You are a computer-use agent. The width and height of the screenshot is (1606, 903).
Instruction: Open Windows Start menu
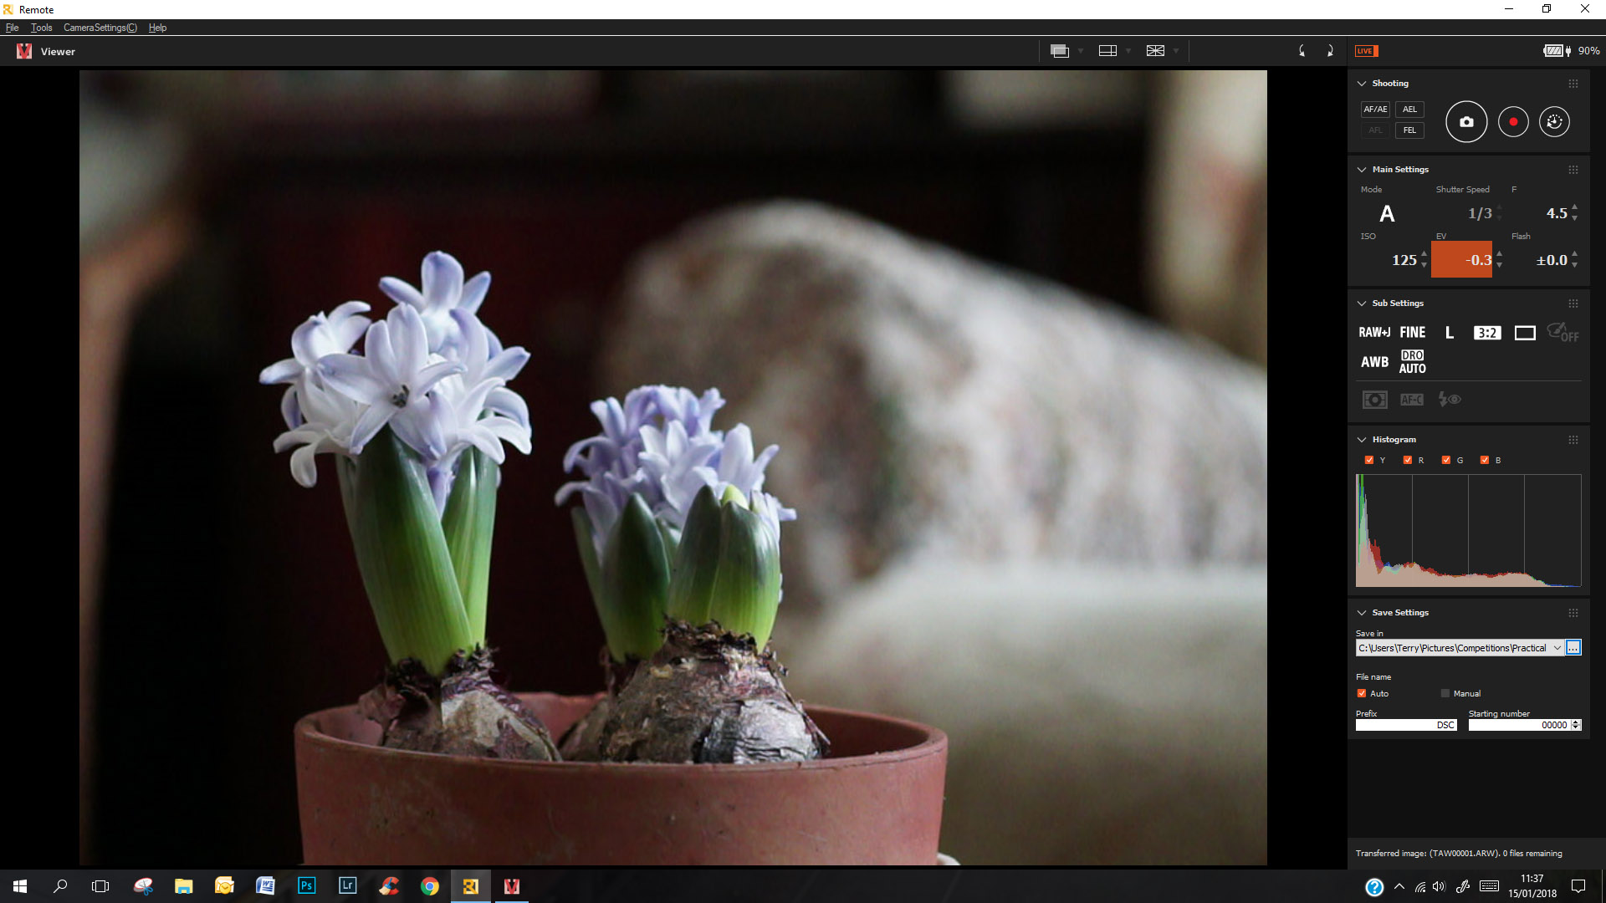[x=20, y=886]
